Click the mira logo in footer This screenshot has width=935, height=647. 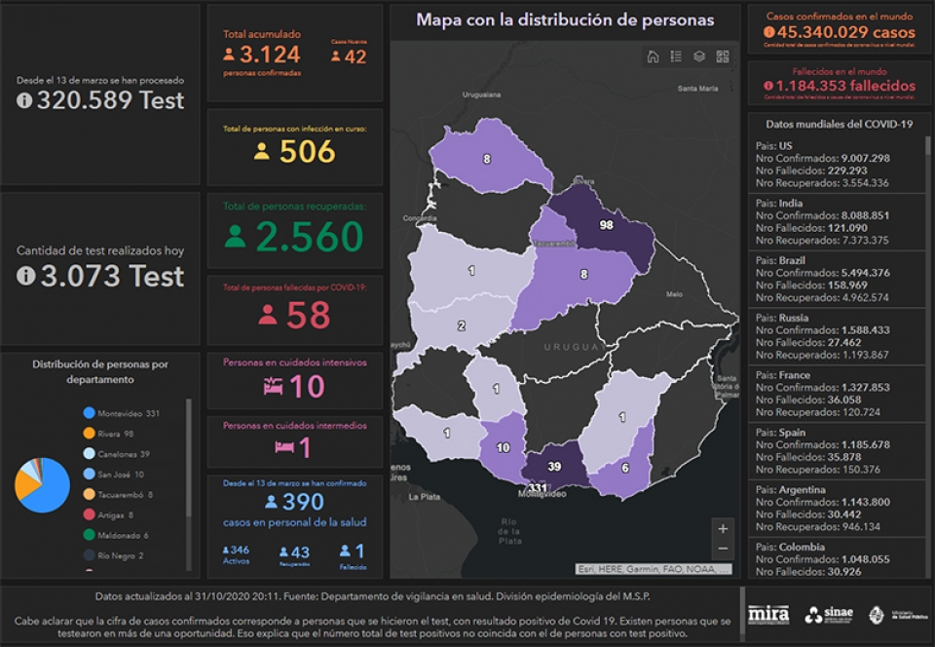tap(768, 614)
